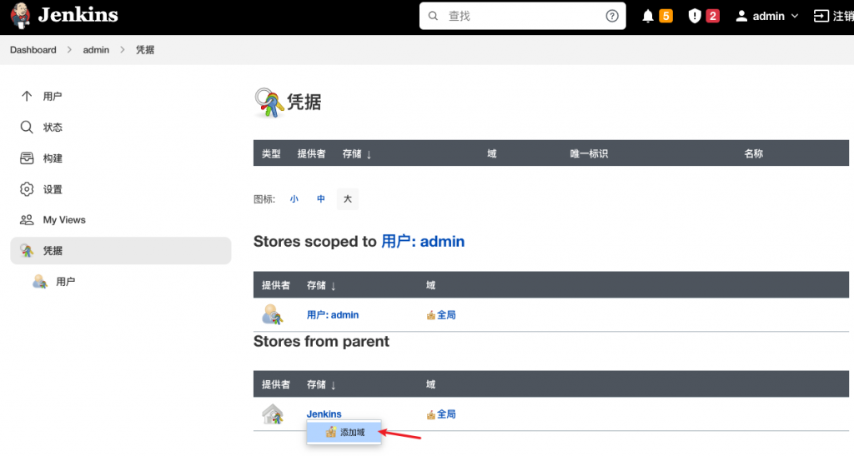Click user store provider icon in admin row

pyautogui.click(x=272, y=314)
